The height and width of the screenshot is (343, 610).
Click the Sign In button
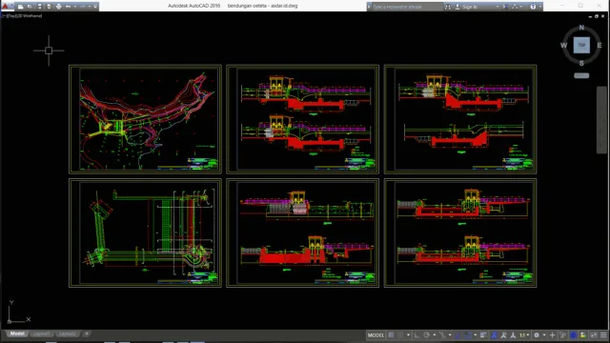(466, 7)
